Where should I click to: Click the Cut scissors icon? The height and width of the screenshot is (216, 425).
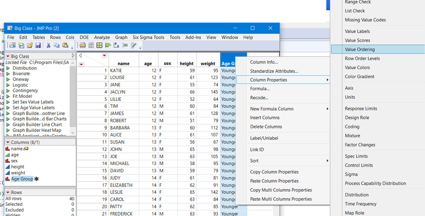pos(49,45)
